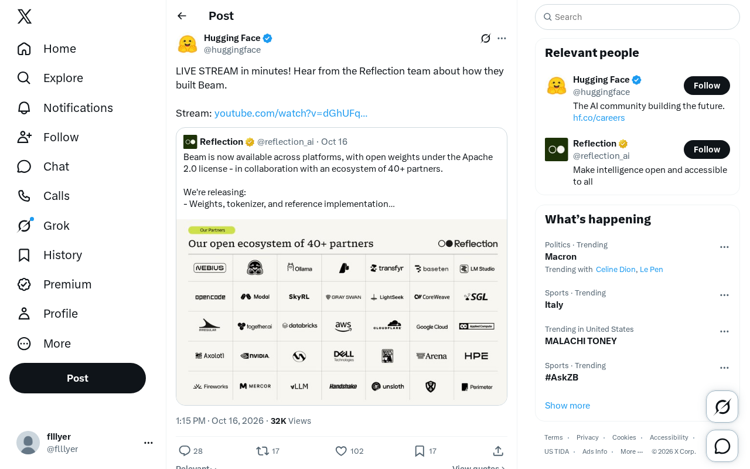Open the post's three-dot more menu
The width and height of the screenshot is (750, 469).
tap(502, 38)
